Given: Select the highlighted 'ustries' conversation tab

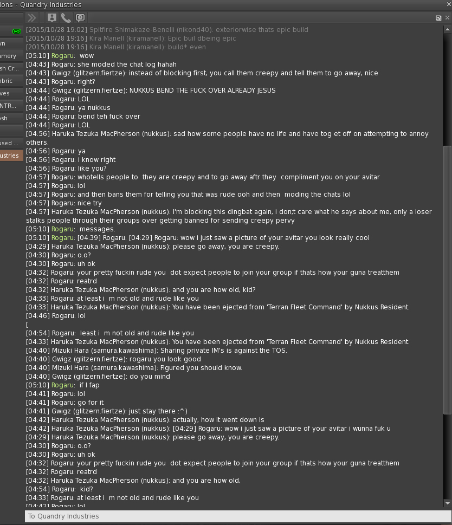Looking at the screenshot, I should coord(11,155).
